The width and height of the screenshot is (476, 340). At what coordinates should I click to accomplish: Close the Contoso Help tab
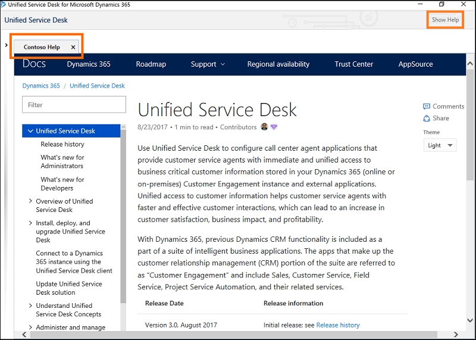(73, 47)
